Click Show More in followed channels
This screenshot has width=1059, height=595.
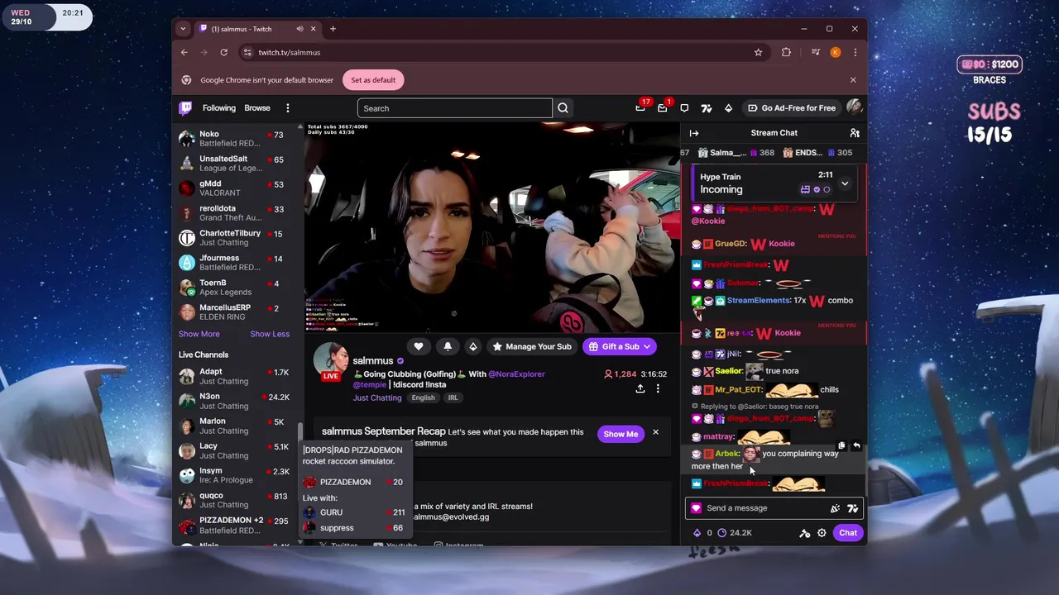coord(199,334)
